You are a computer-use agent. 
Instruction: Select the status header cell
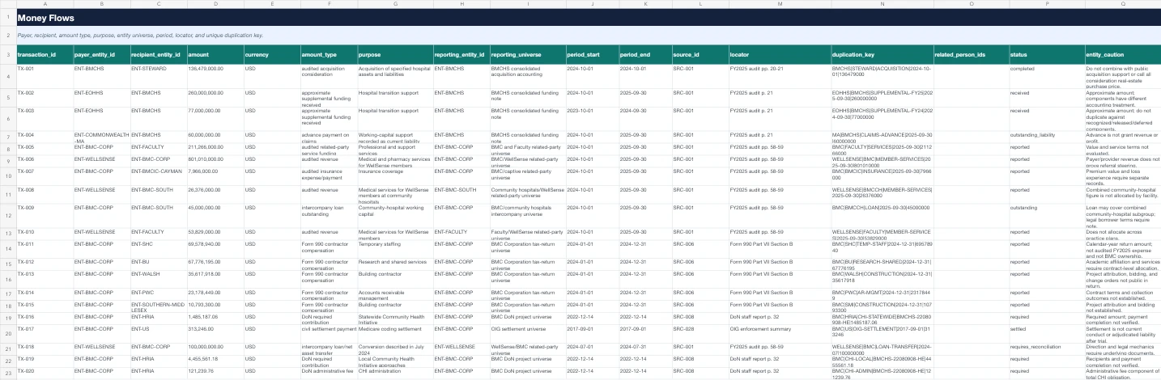1046,55
